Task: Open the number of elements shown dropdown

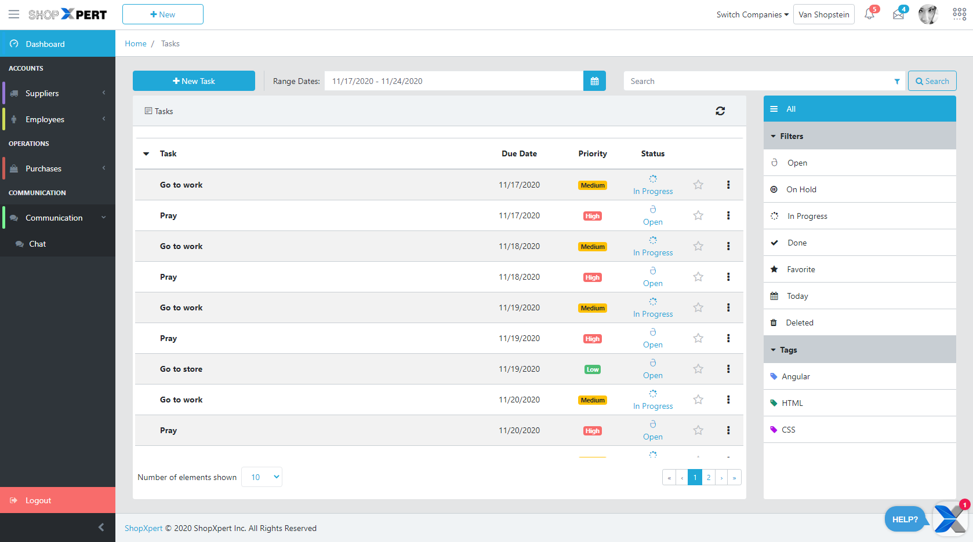Action: (262, 477)
